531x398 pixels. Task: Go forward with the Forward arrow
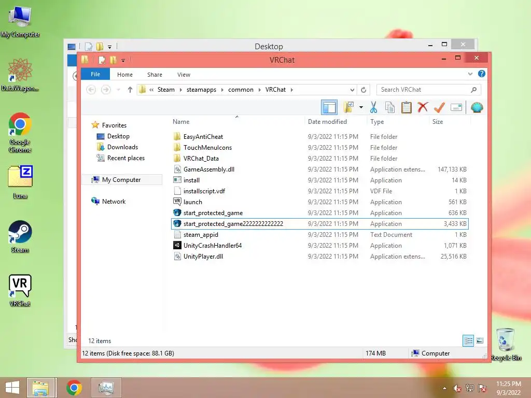(x=106, y=90)
